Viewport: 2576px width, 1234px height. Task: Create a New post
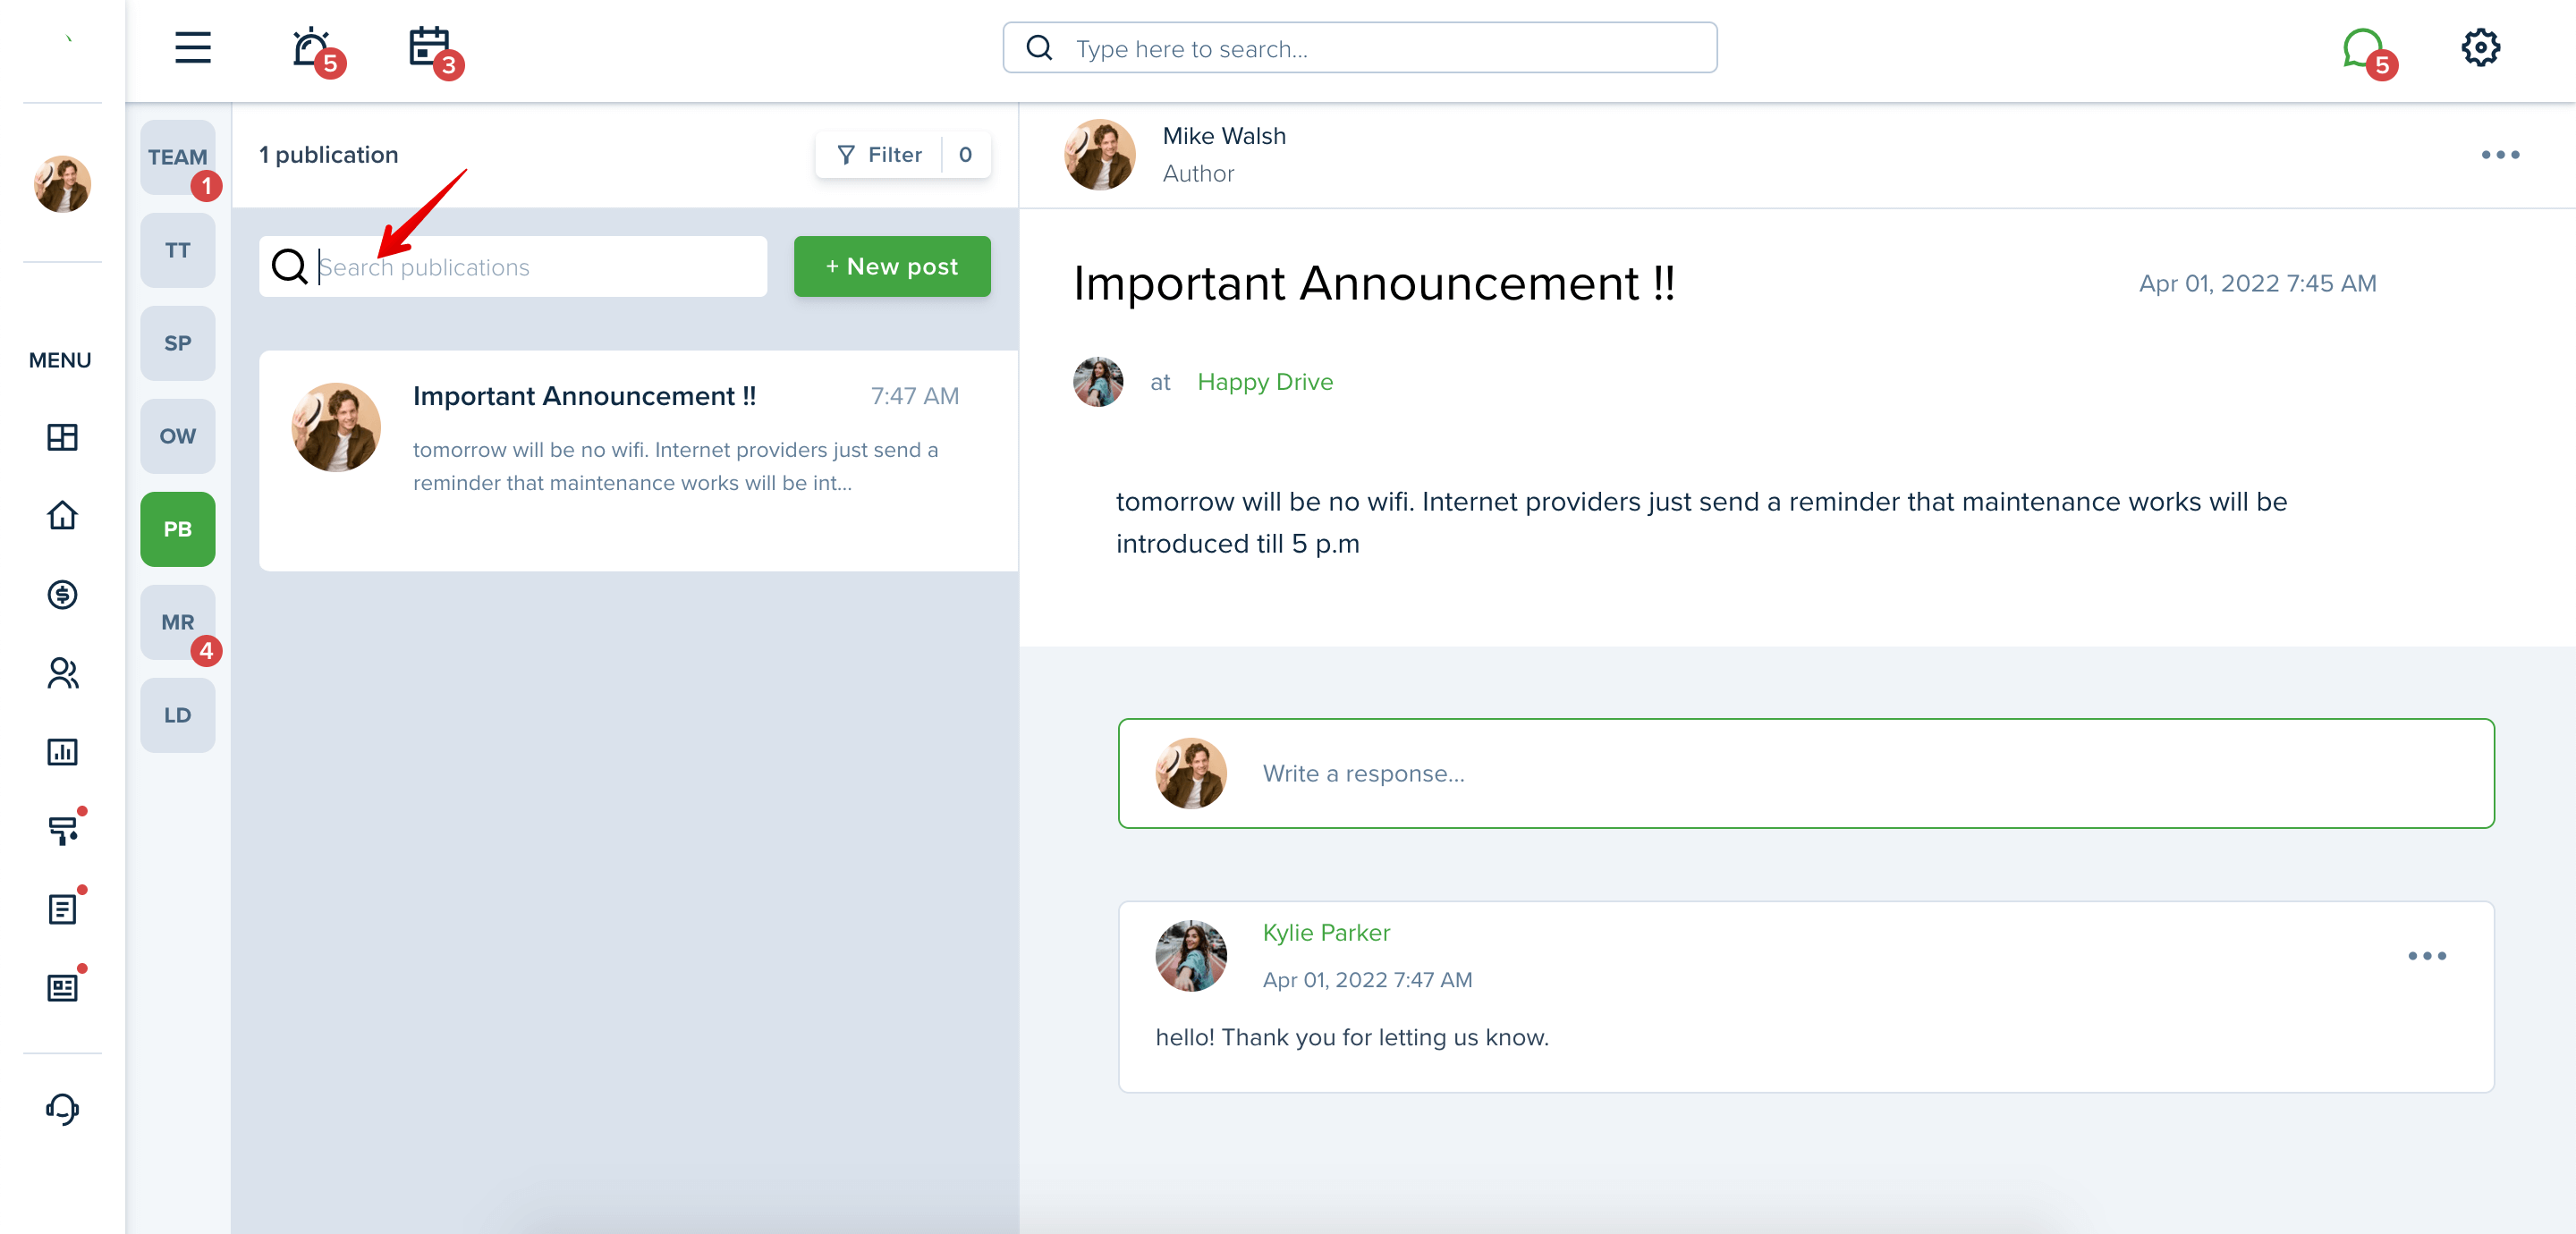tap(892, 266)
